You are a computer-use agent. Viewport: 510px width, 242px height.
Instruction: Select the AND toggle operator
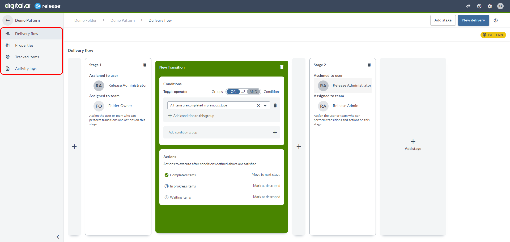(x=253, y=92)
